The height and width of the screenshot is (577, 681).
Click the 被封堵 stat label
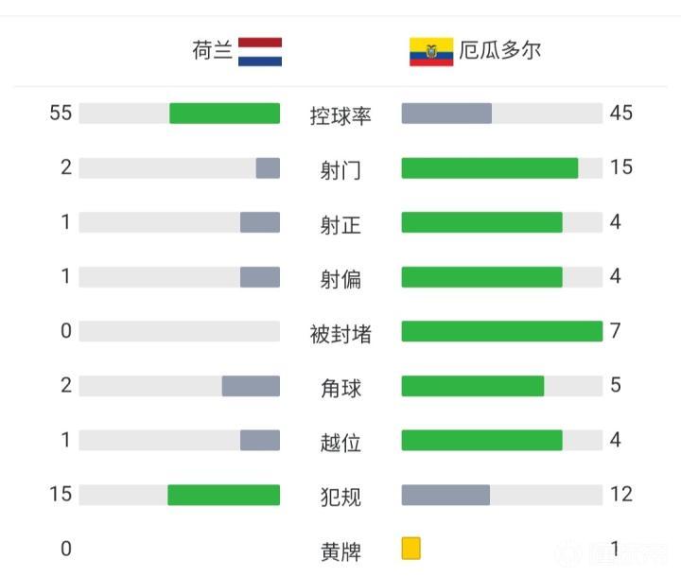point(340,333)
